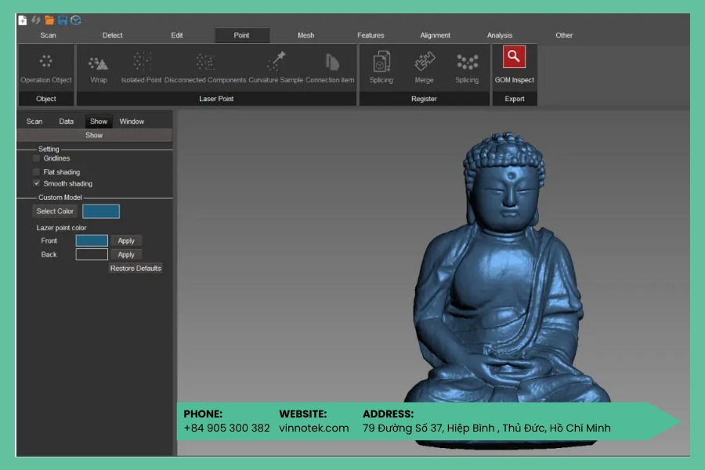Enable Flat shading checkbox
The width and height of the screenshot is (705, 470).
pos(36,172)
